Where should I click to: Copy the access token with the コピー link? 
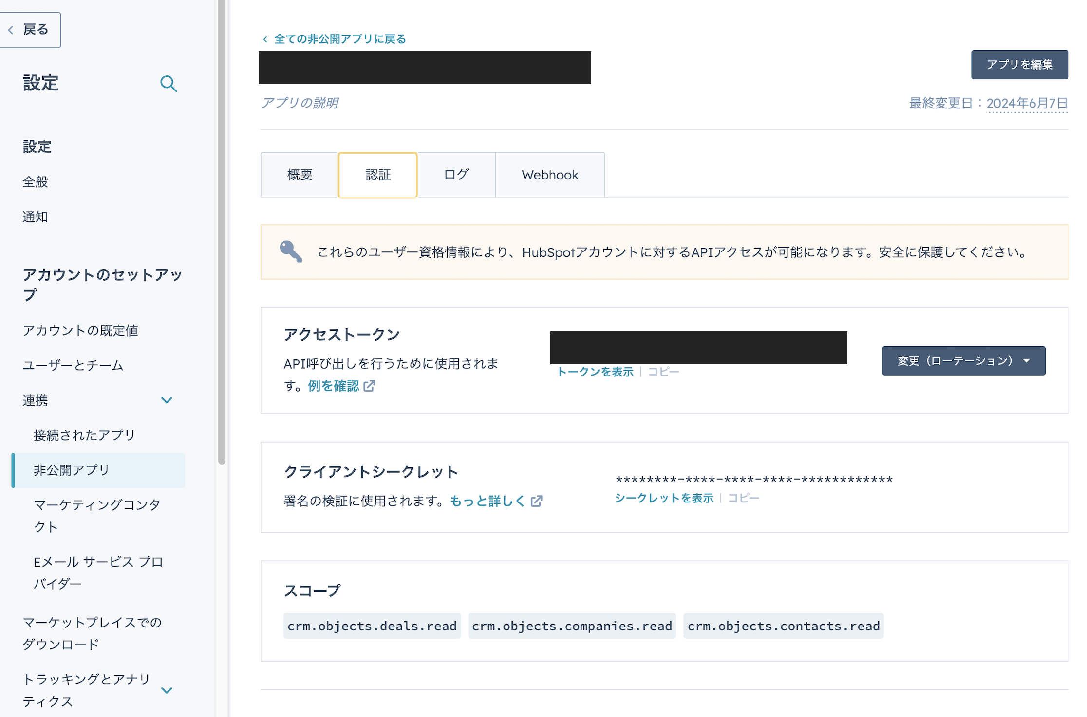click(663, 371)
